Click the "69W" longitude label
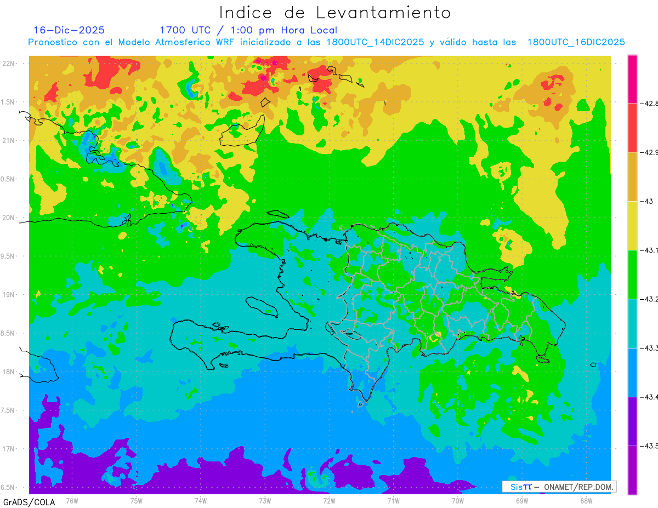Image resolution: width=658 pixels, height=508 pixels. click(522, 500)
